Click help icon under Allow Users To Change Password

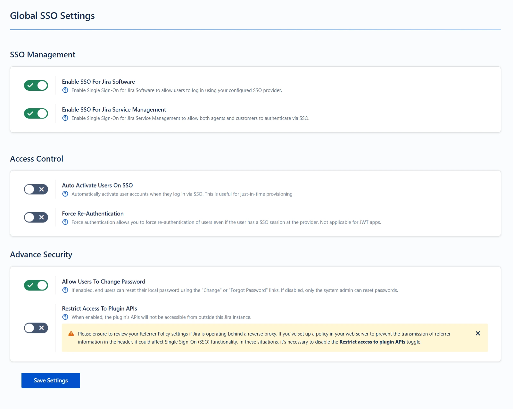[65, 290]
